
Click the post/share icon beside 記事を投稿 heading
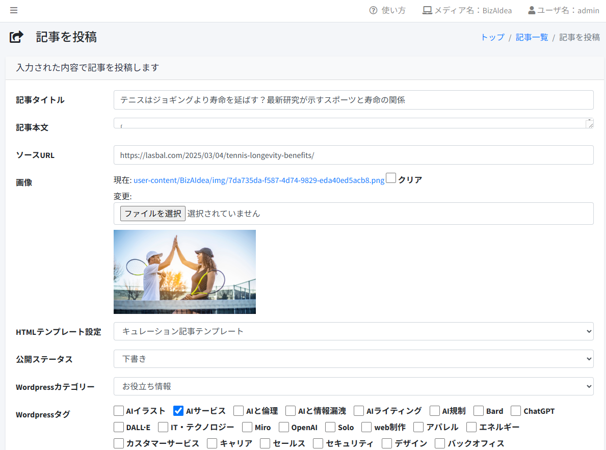pos(16,37)
